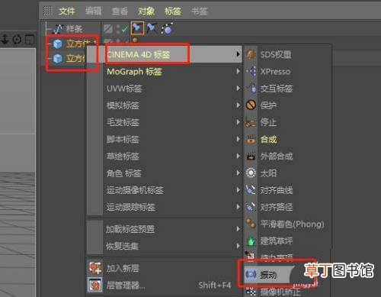Screen dimensions: 381x297
Task: Click the layer square on the 样条 row
Action: point(108,29)
